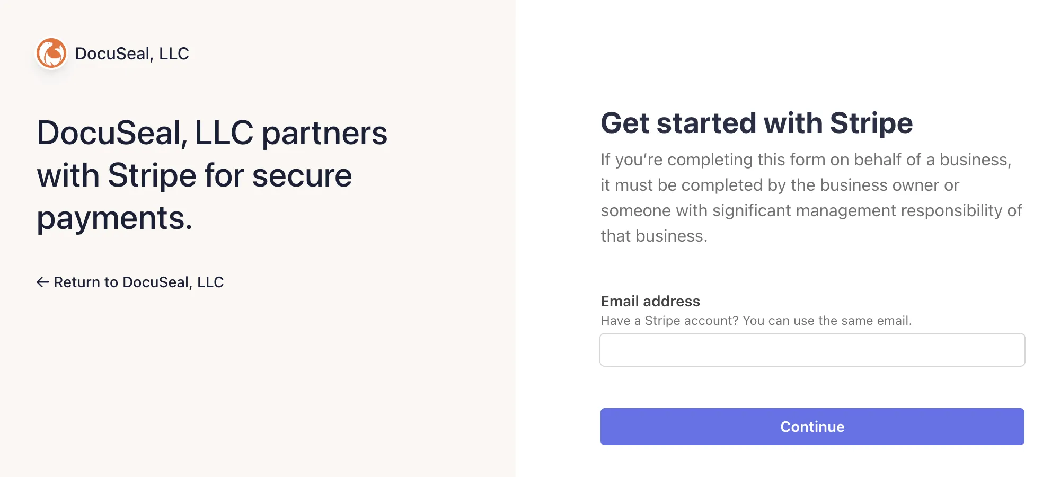Click the 'Have a Stripe account?' helper text

(755, 320)
